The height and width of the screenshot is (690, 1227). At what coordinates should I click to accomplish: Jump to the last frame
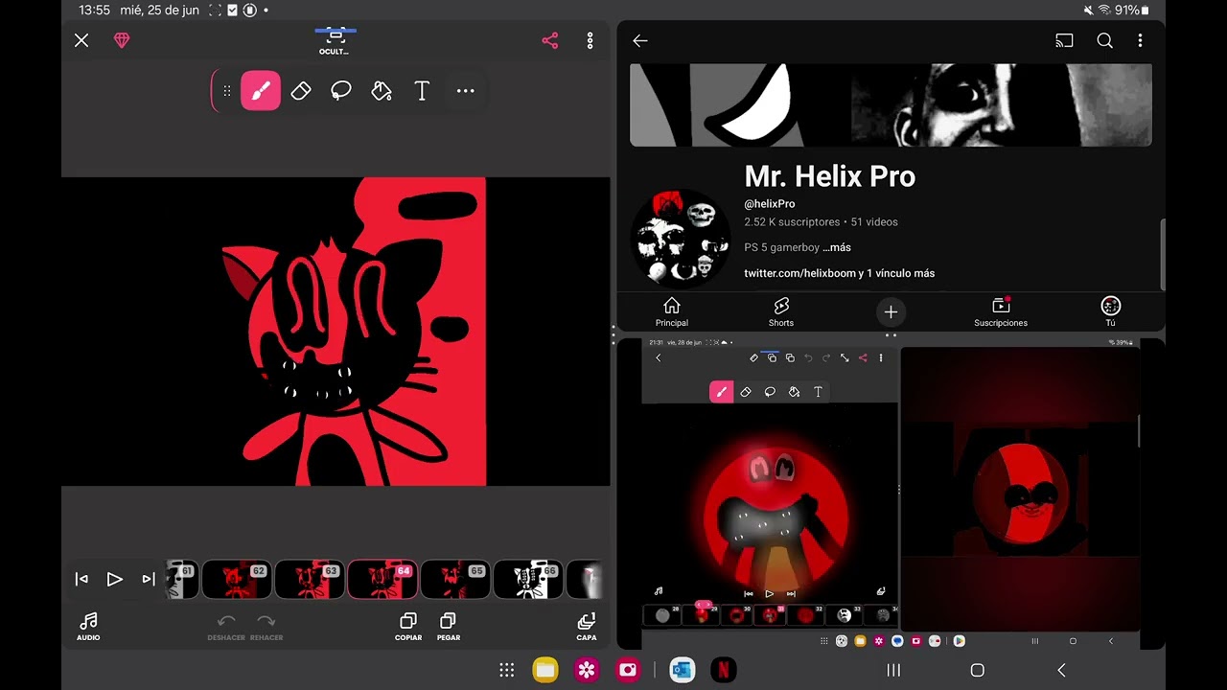(x=149, y=579)
